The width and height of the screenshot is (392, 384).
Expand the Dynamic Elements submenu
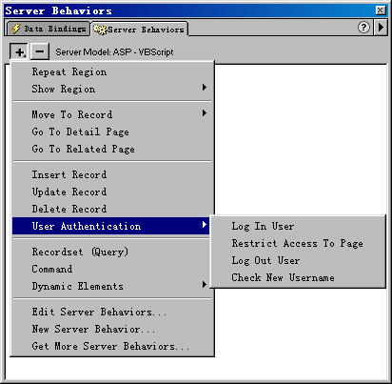tap(113, 286)
